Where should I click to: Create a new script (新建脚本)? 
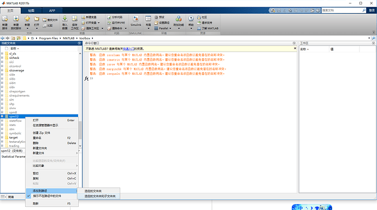click(5, 22)
